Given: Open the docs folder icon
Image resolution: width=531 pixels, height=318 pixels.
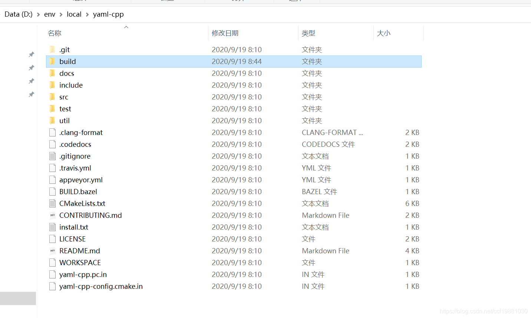Looking at the screenshot, I should 52,73.
